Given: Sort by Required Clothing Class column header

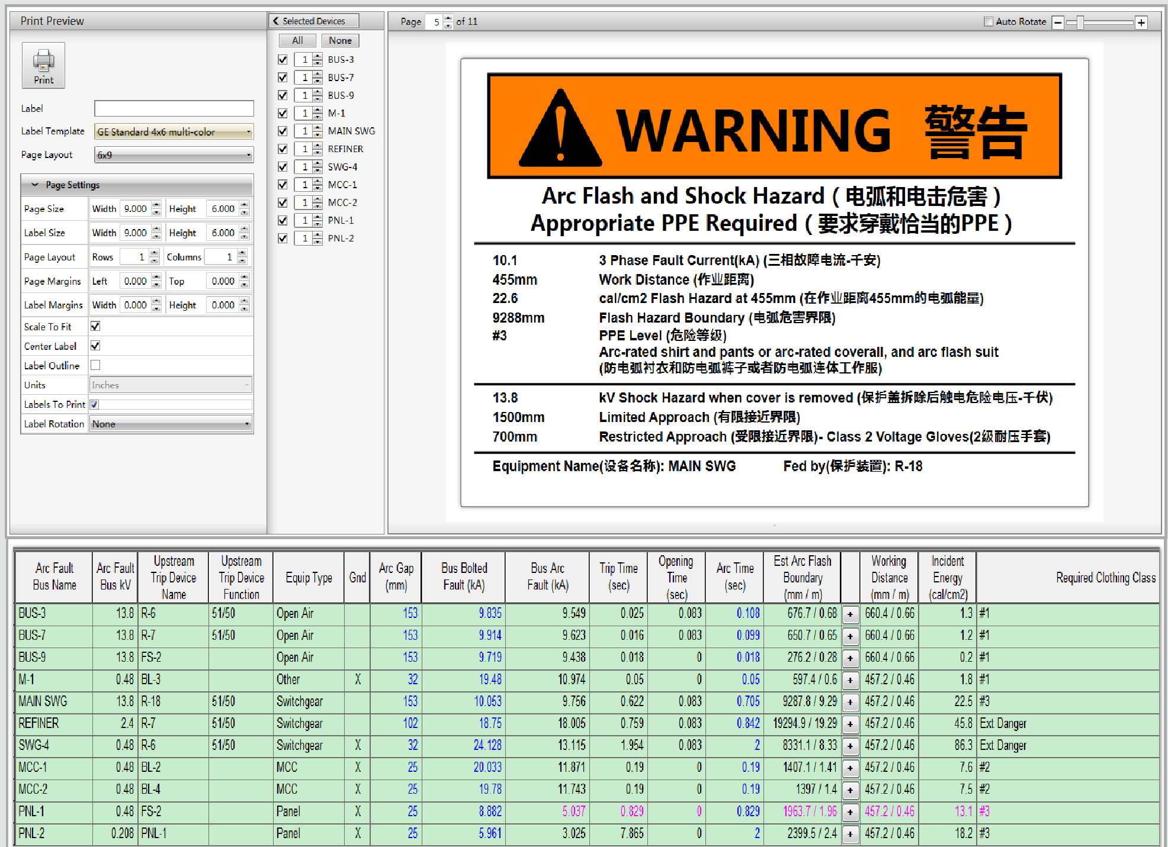Looking at the screenshot, I should pyautogui.click(x=1067, y=577).
